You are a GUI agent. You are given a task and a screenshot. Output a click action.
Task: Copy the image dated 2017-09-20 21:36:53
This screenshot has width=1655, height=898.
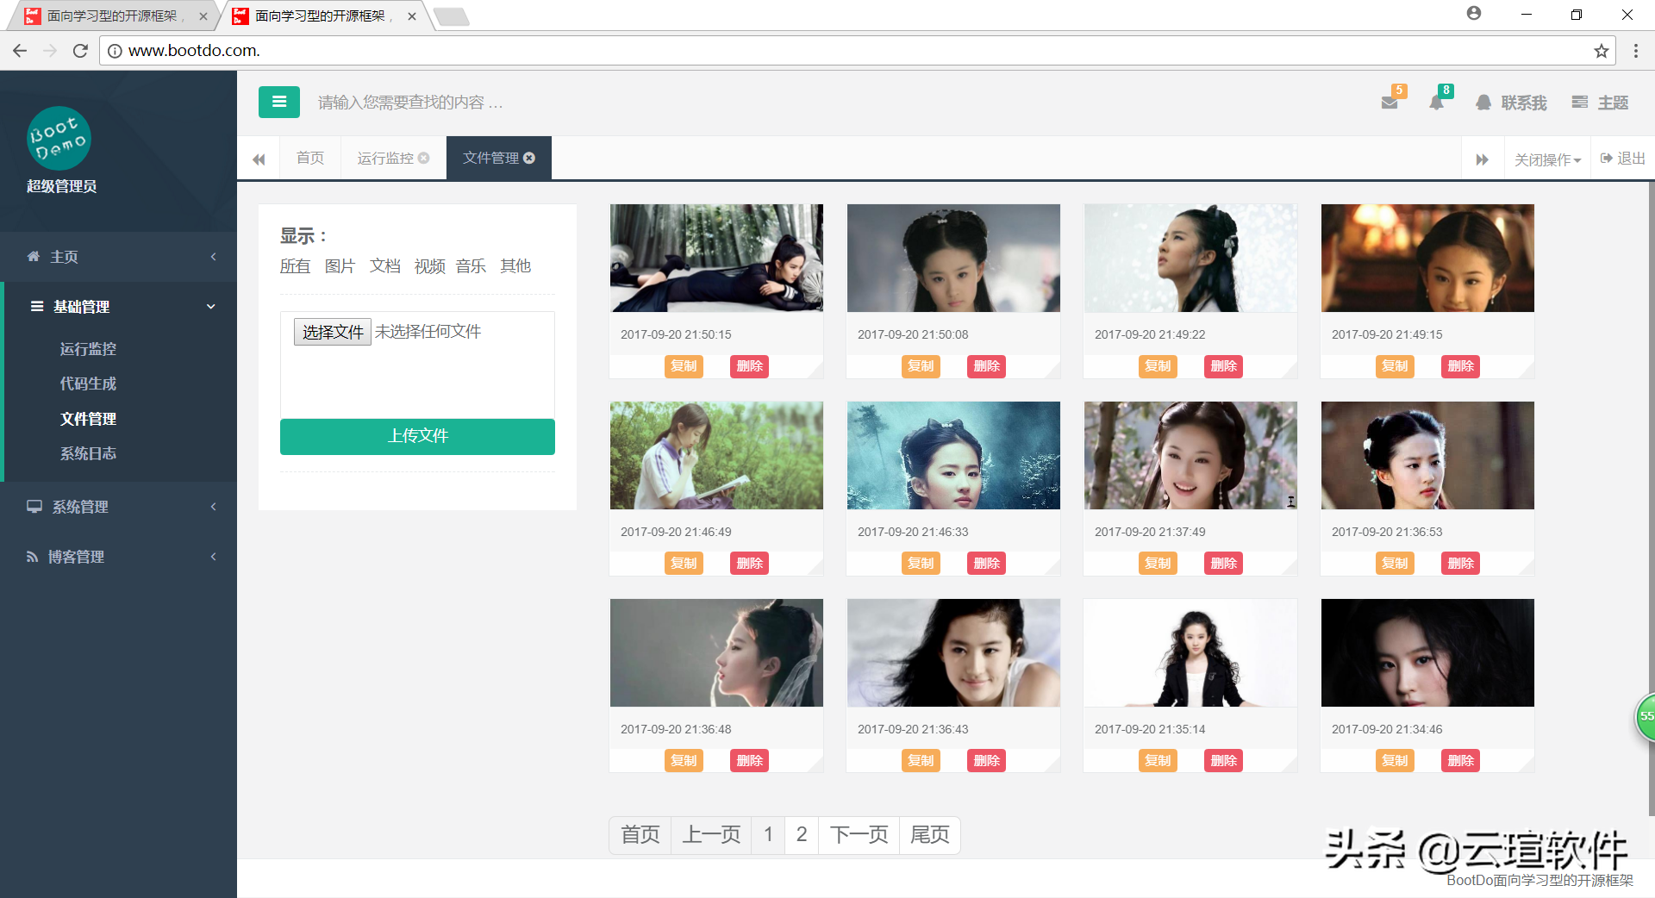pyautogui.click(x=1395, y=564)
